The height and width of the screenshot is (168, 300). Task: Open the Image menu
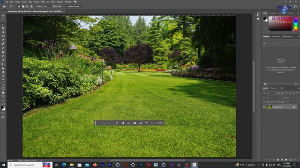point(18,2)
